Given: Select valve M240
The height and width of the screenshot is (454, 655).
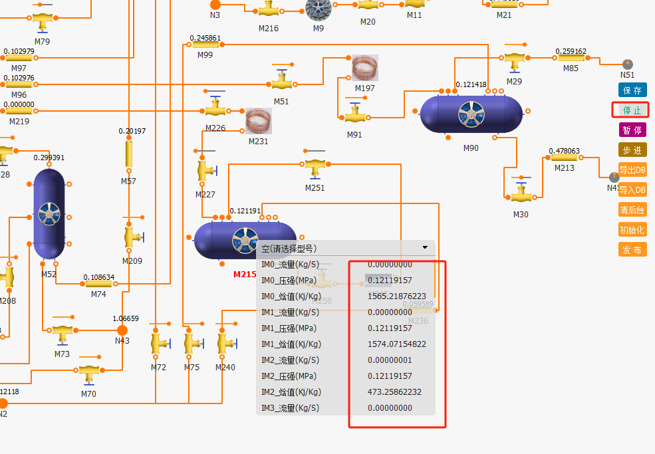Looking at the screenshot, I should point(227,343).
